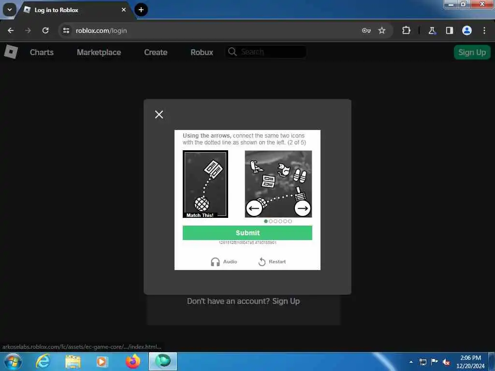This screenshot has height=371, width=495.
Task: Click the muted volume tray icon
Action: (446, 362)
